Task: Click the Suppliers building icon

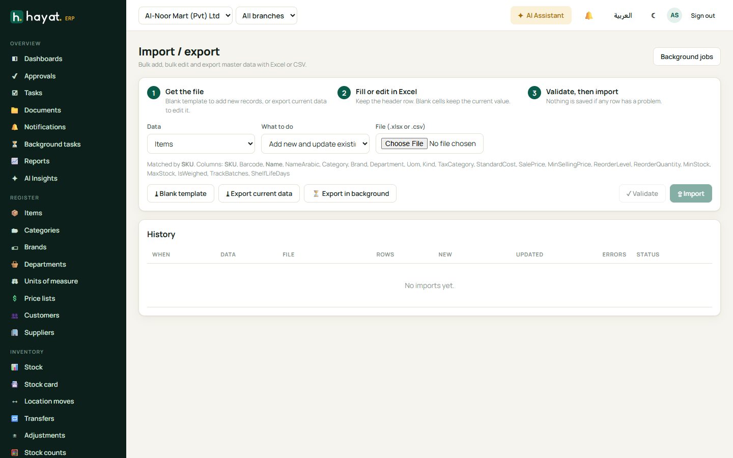Action: click(x=15, y=333)
